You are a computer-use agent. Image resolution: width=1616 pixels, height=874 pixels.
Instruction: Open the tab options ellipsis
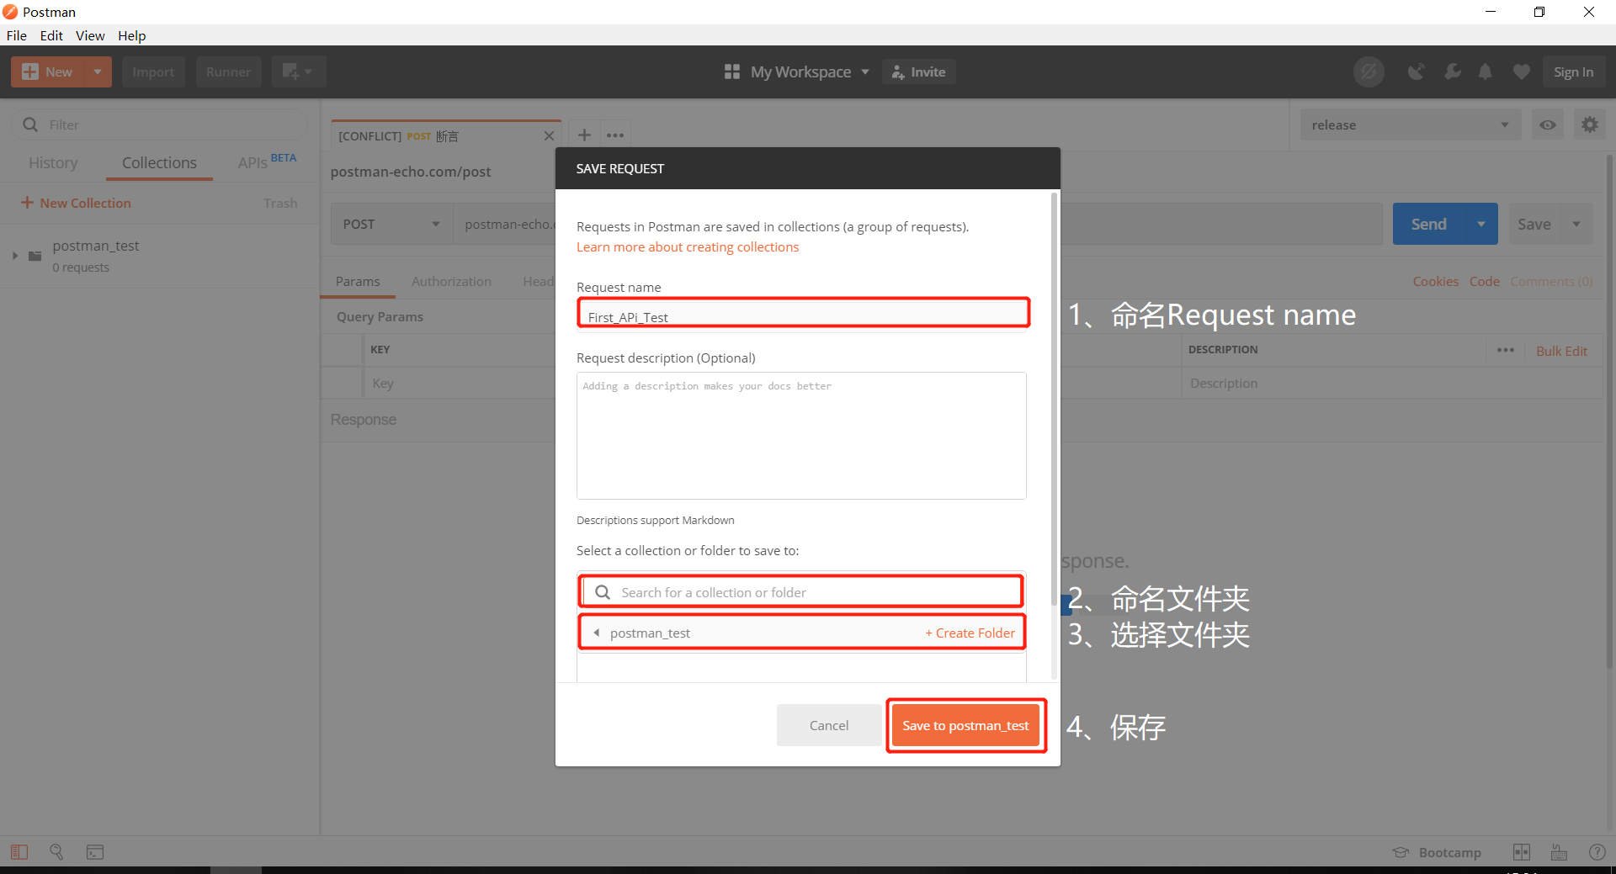(615, 135)
